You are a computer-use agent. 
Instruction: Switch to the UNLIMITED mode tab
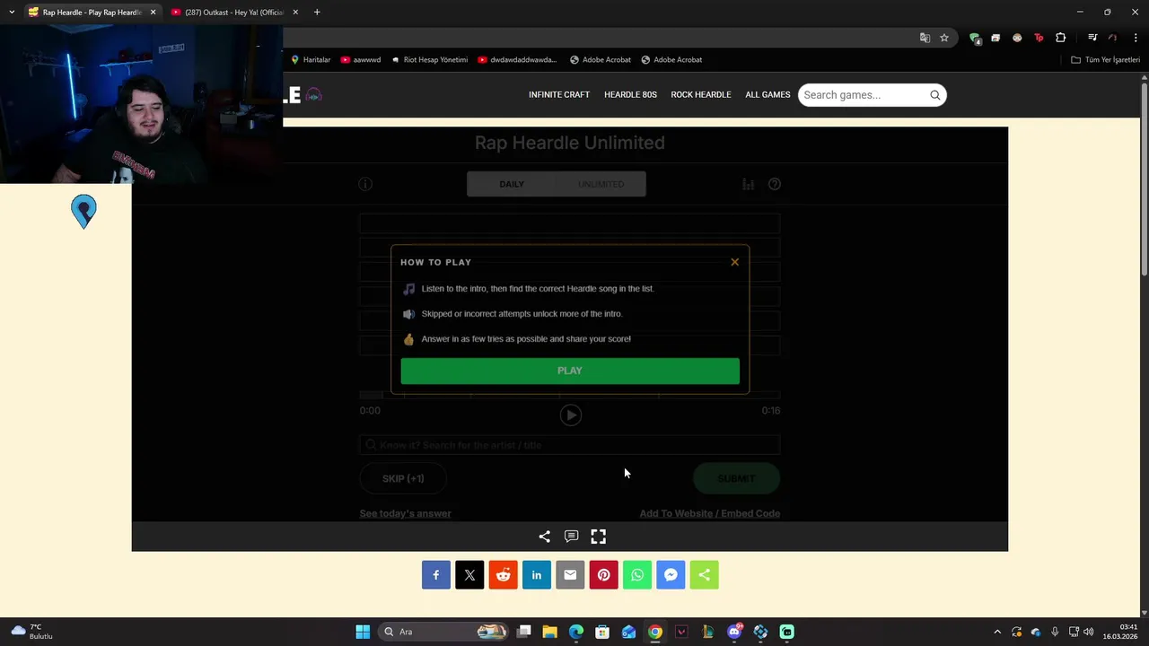click(601, 184)
